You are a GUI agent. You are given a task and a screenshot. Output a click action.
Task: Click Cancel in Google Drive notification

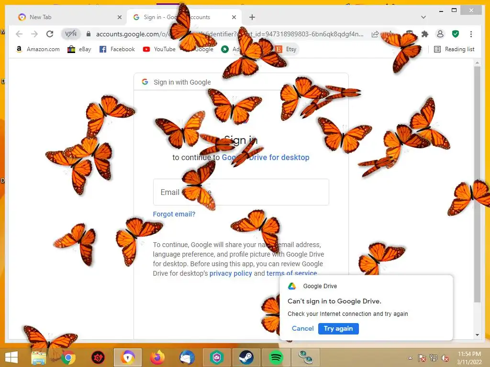click(x=302, y=328)
